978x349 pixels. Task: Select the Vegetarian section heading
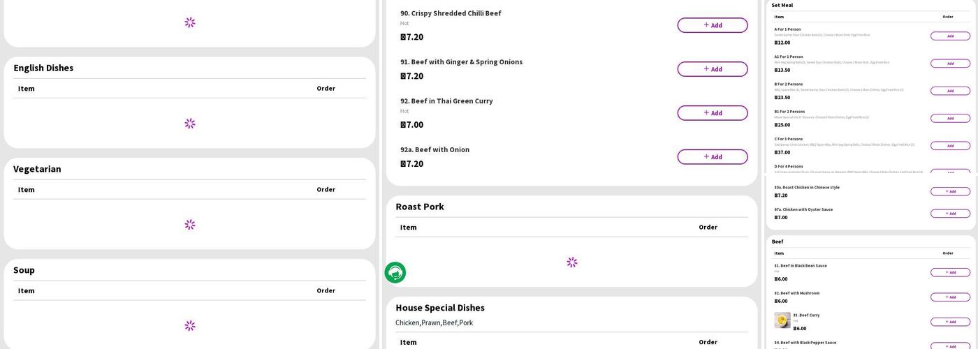point(37,169)
